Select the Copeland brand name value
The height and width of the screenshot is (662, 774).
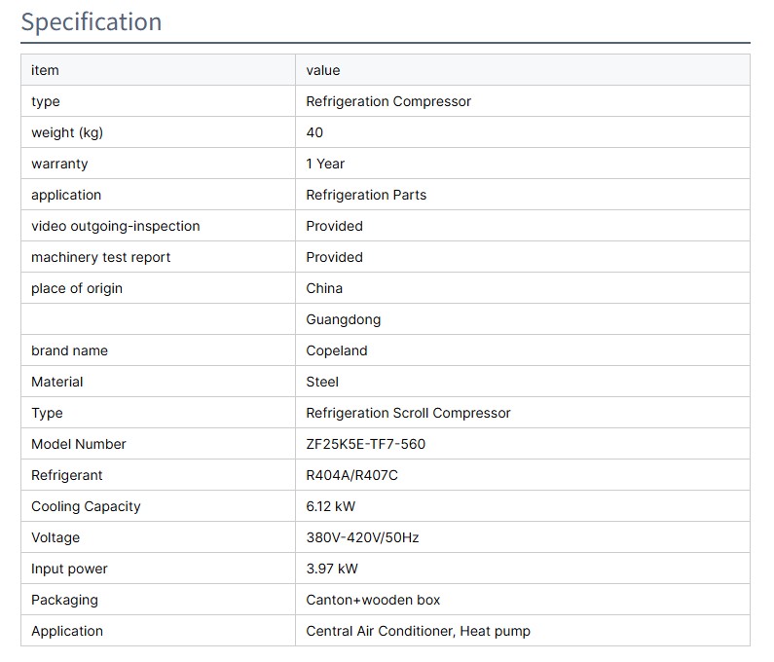point(337,350)
